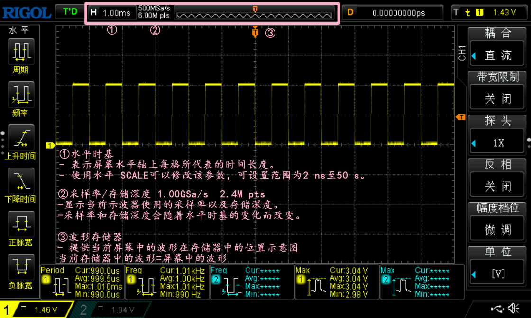The width and height of the screenshot is (531, 318).
Task: Open the 耦合 coupling menu item
Action: click(x=497, y=33)
